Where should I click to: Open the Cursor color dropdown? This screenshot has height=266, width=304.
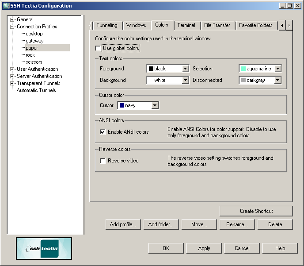[155, 105]
